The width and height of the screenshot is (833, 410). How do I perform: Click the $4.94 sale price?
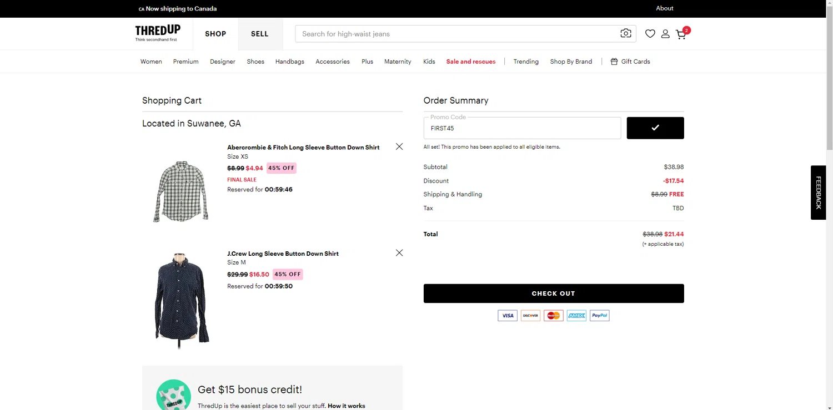[254, 168]
